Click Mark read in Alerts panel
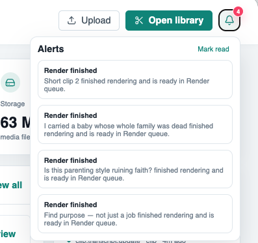The image size is (258, 243). click(213, 49)
